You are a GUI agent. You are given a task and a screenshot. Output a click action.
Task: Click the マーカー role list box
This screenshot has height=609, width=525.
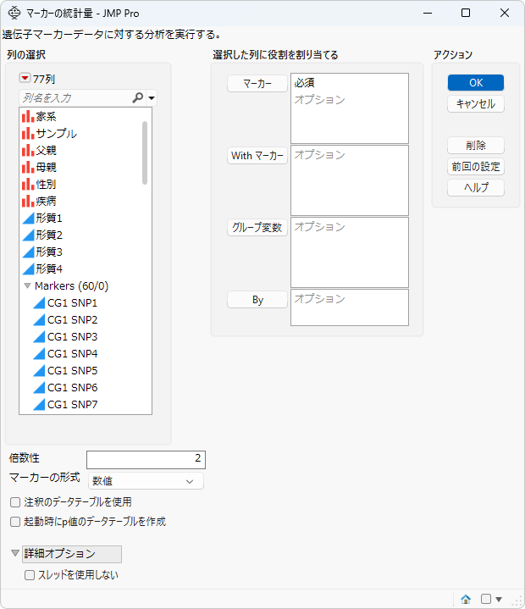(350, 108)
